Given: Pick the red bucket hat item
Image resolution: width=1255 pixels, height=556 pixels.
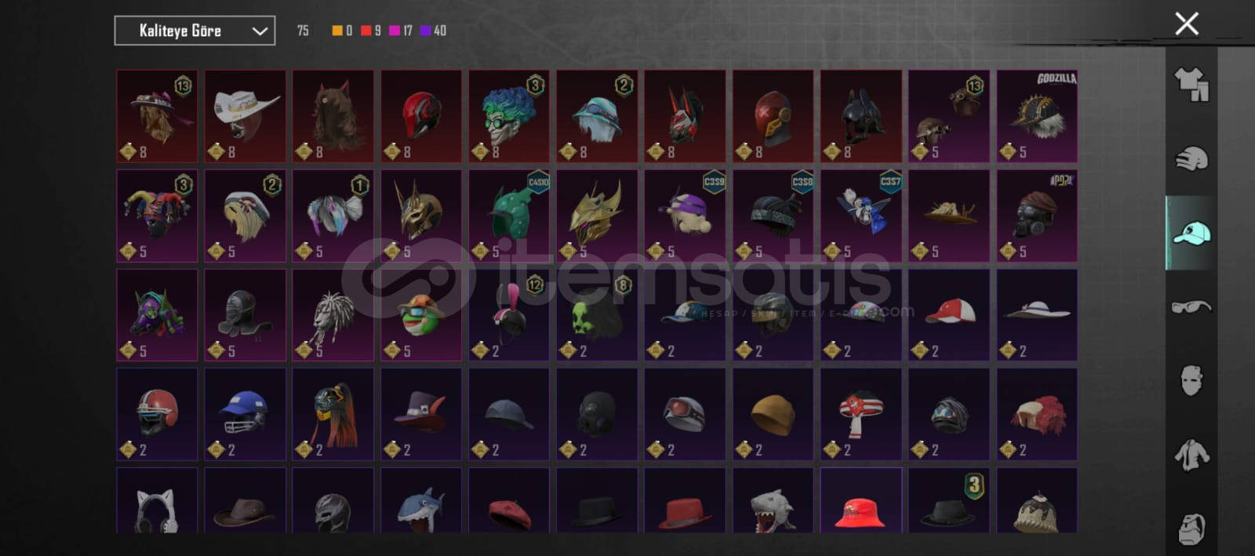Looking at the screenshot, I should coord(861,501).
